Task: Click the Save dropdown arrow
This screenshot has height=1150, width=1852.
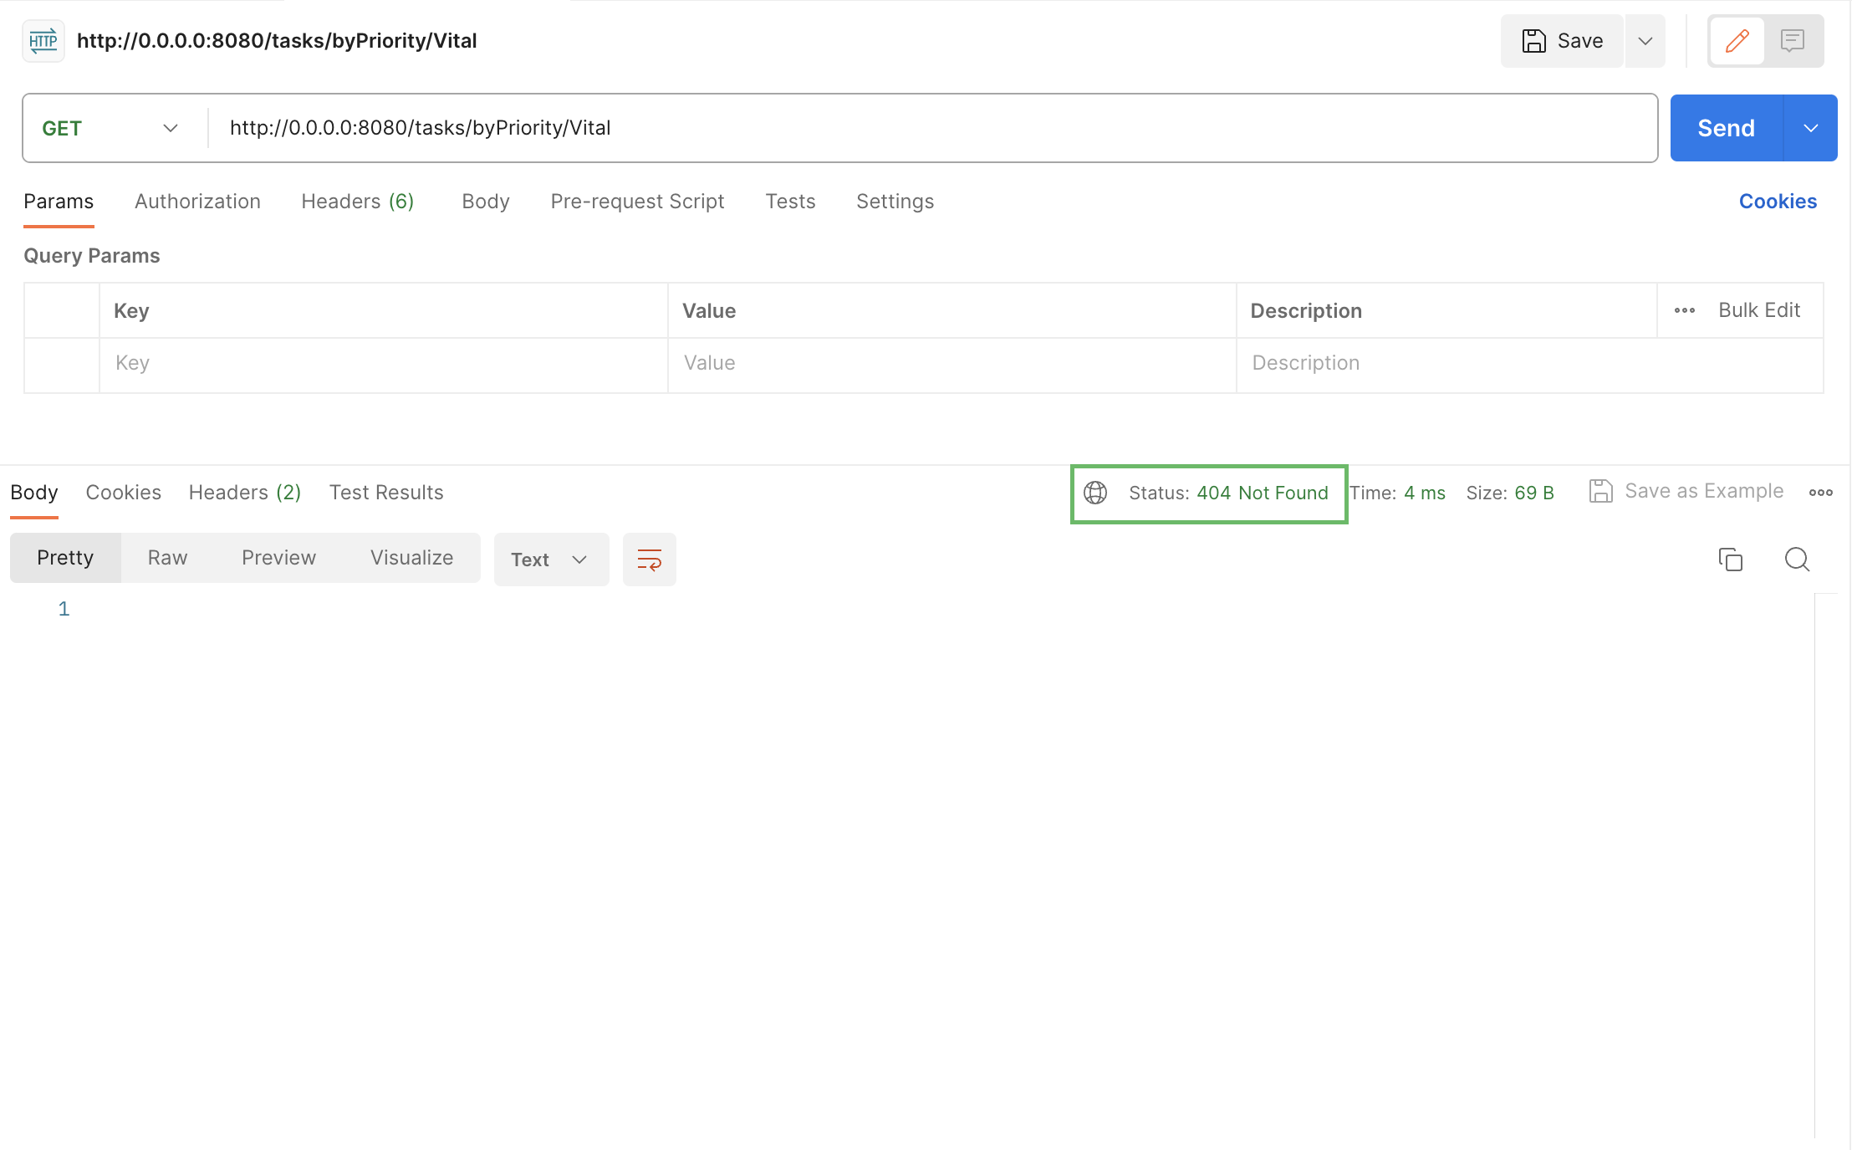Action: click(1644, 41)
